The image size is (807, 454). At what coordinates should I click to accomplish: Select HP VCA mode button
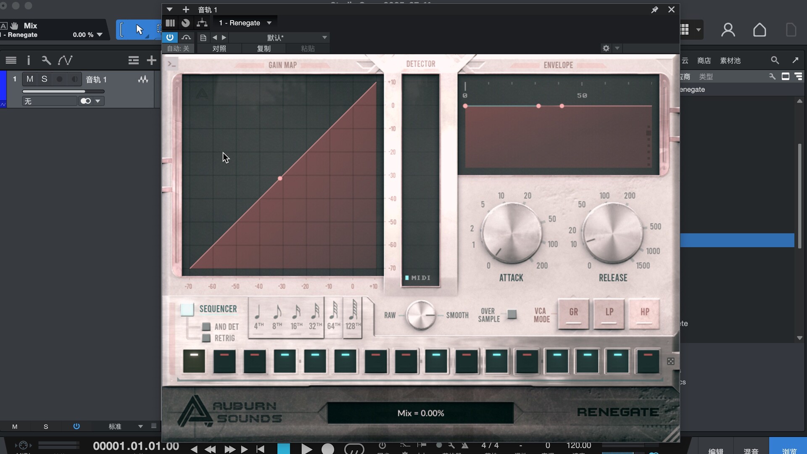[644, 314]
